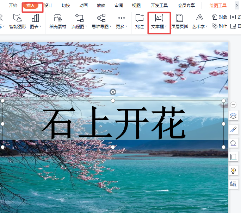Click the rotate handle above the text box
Screen dimensions: 241x213
[x=113, y=92]
